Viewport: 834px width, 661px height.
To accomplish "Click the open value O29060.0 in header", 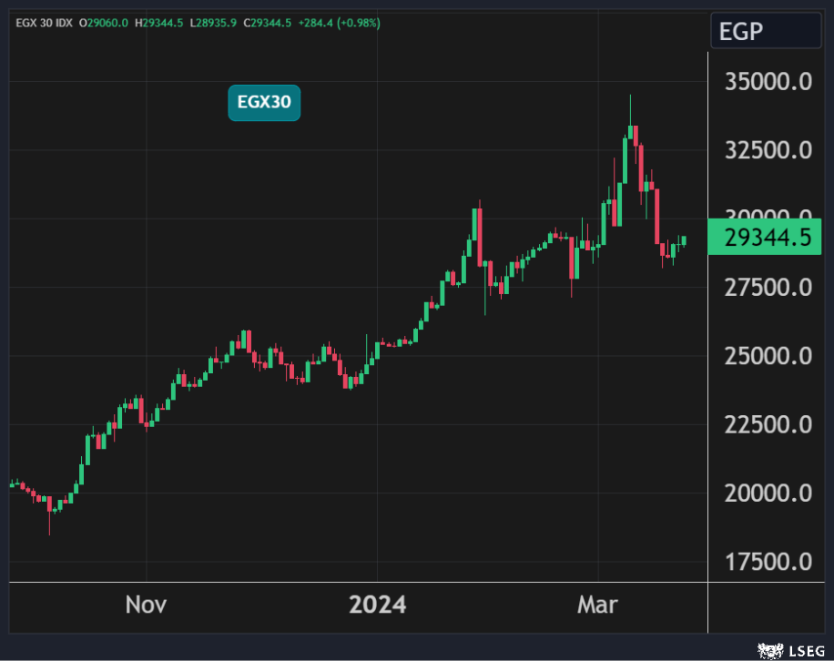I will [104, 22].
